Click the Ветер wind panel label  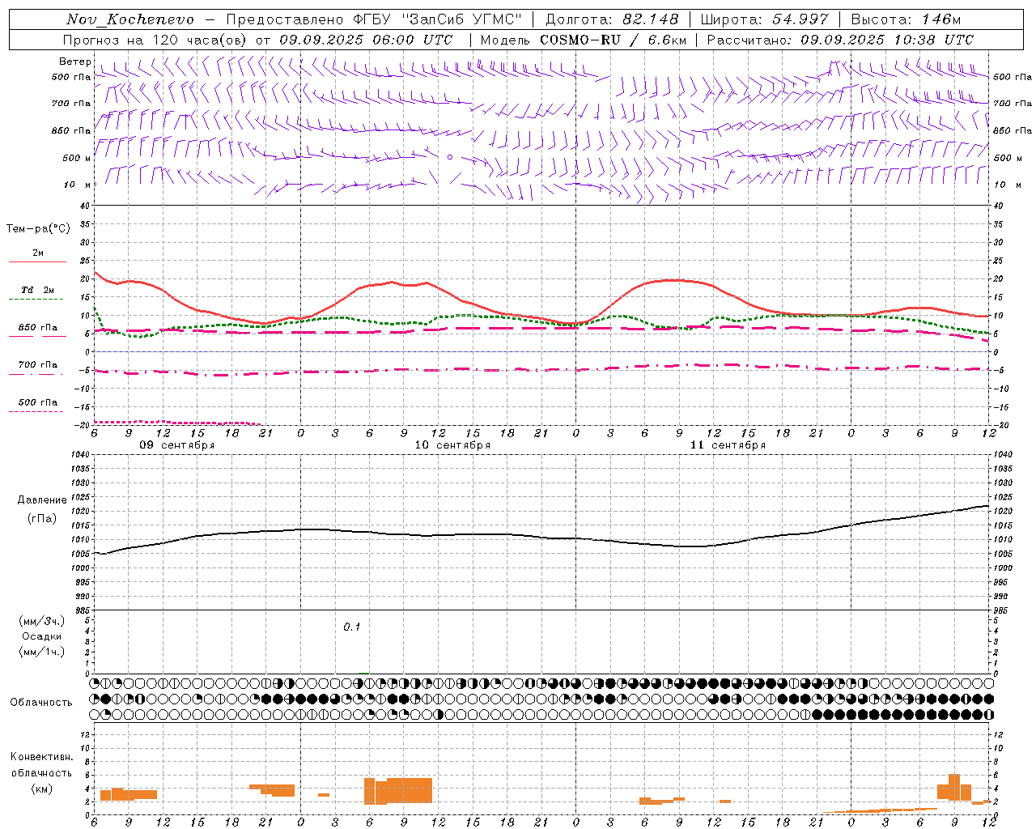pos(74,62)
